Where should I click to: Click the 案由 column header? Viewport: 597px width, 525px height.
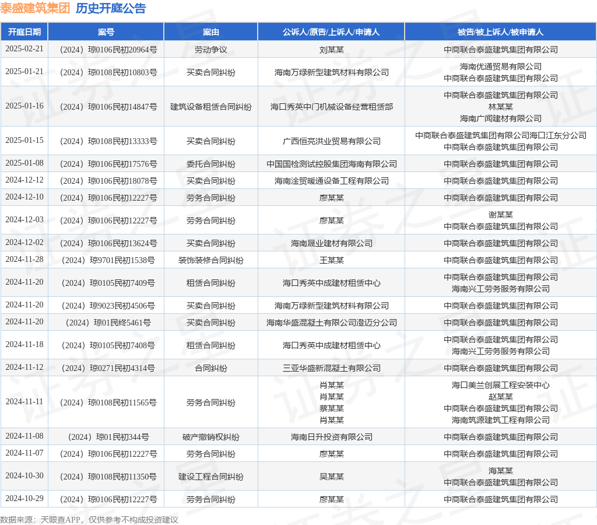[211, 32]
